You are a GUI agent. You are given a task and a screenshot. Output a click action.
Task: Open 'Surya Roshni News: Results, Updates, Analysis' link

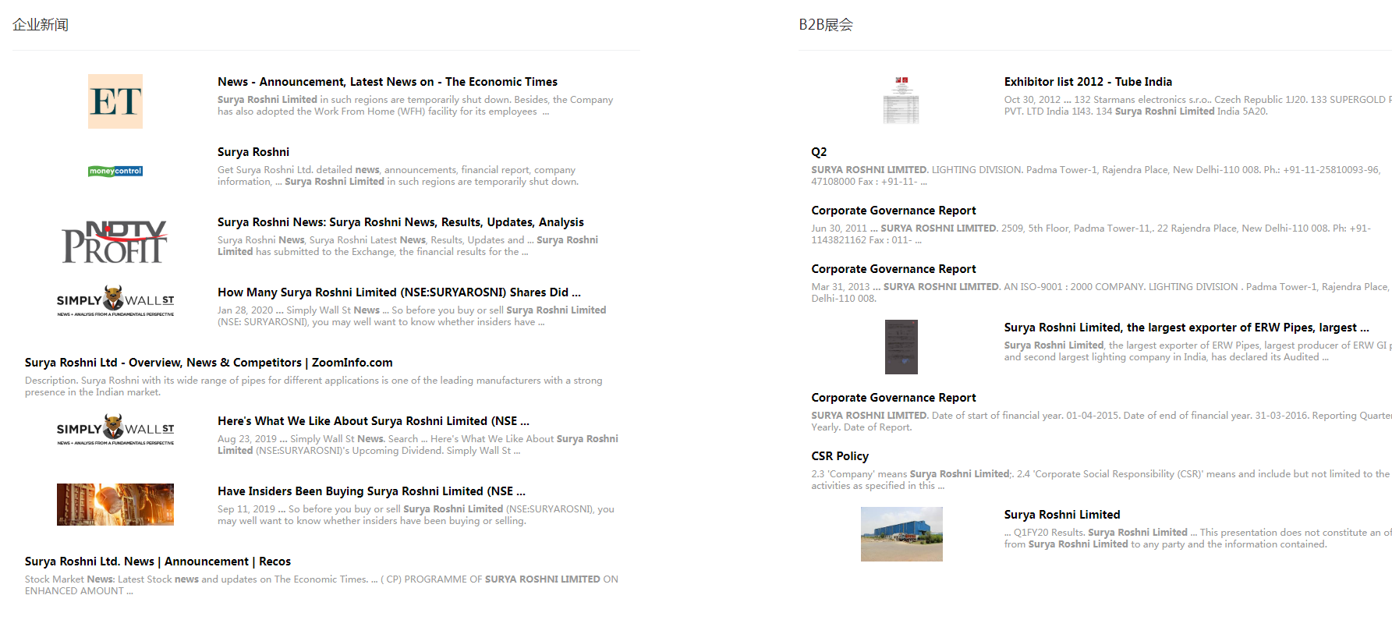click(x=400, y=222)
